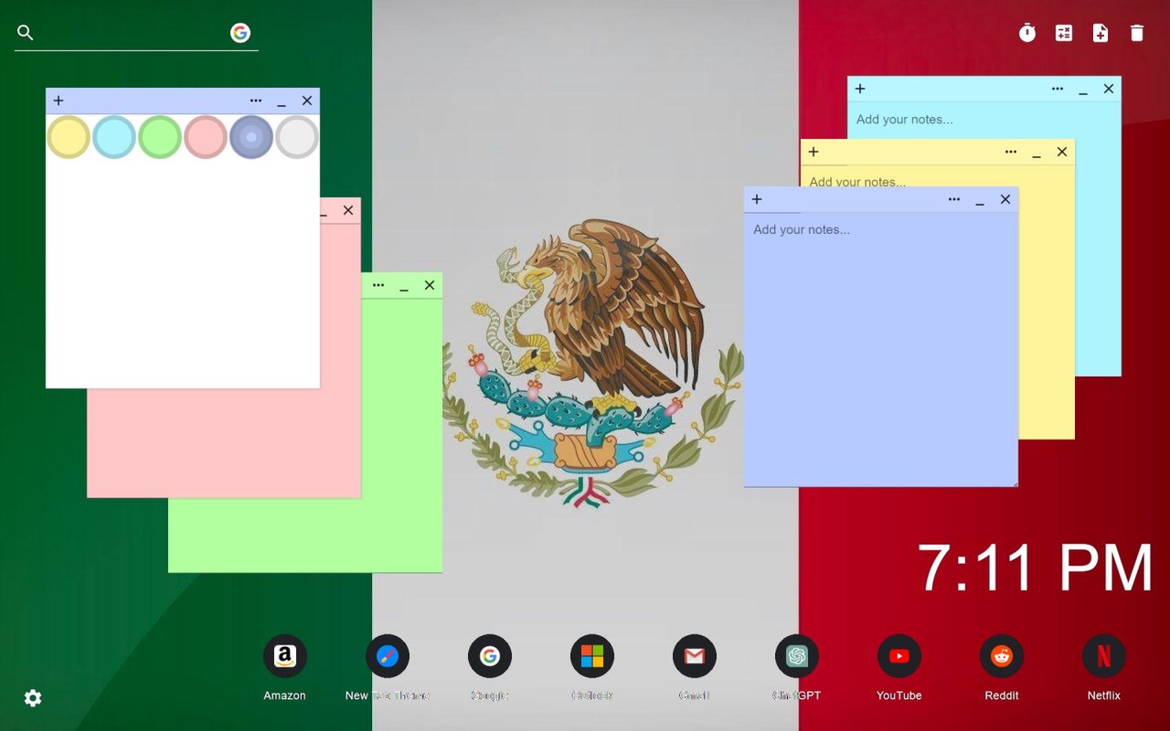
Task: Open the Gmail shortcut
Action: (x=695, y=656)
